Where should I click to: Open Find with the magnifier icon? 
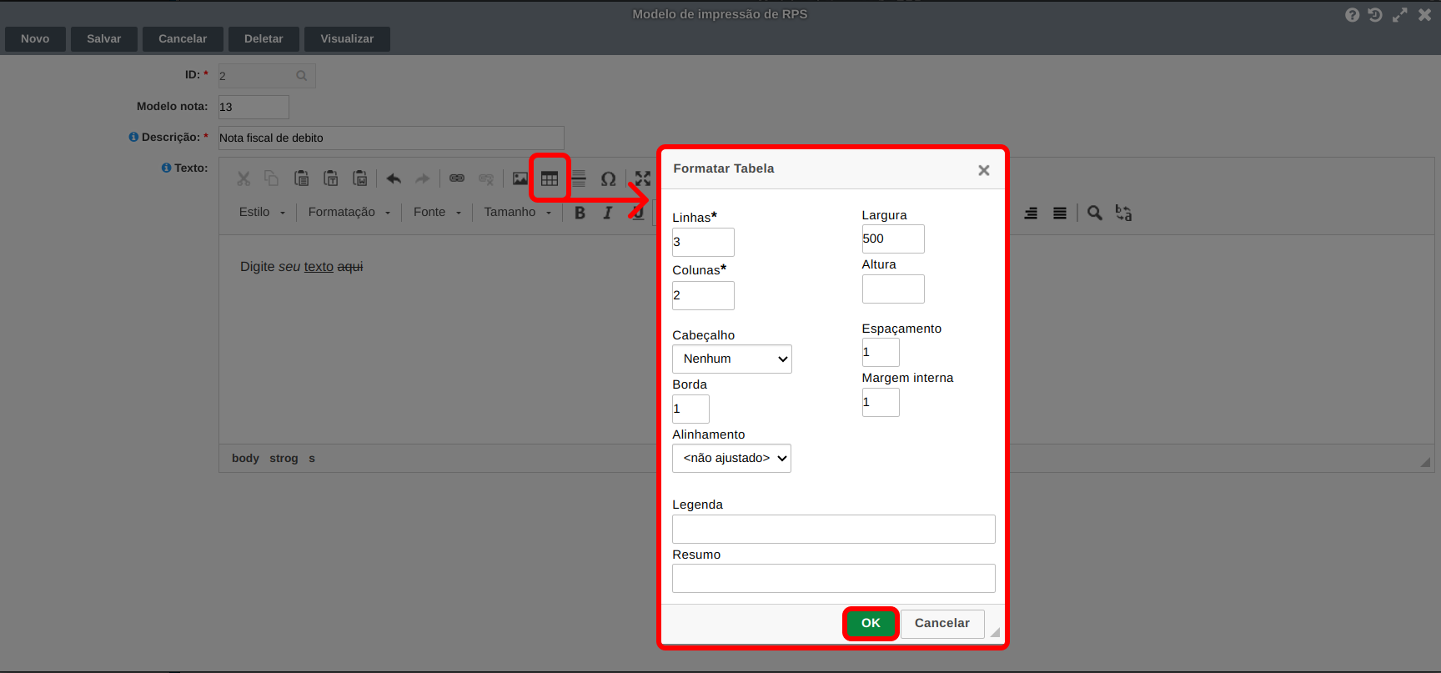[1095, 213]
